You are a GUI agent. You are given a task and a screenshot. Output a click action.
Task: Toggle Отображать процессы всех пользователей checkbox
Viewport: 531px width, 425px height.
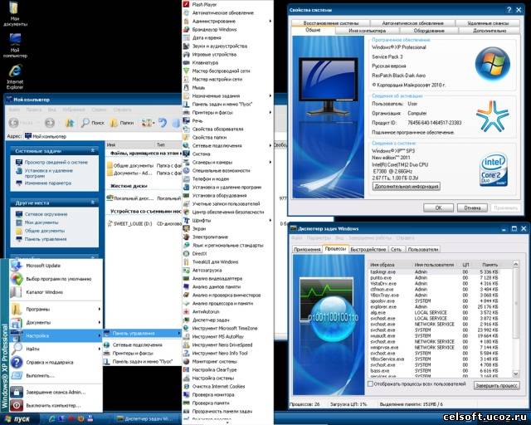[370, 384]
